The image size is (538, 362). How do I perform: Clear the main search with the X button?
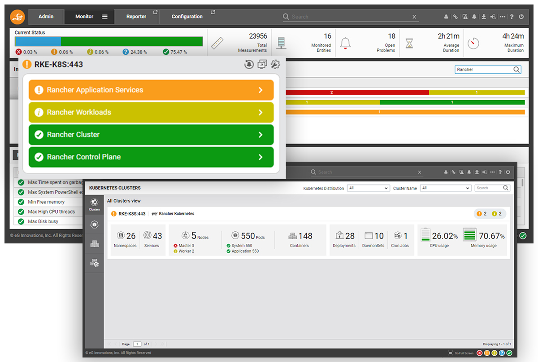[x=414, y=17]
